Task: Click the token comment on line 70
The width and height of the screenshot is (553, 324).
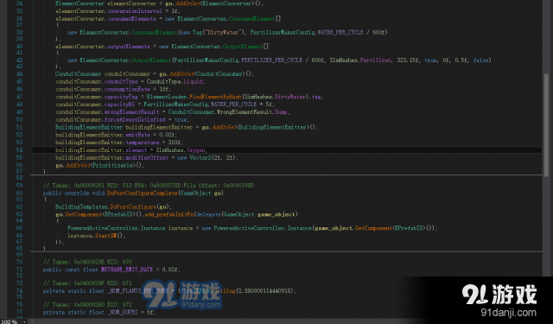Action: click(x=87, y=262)
